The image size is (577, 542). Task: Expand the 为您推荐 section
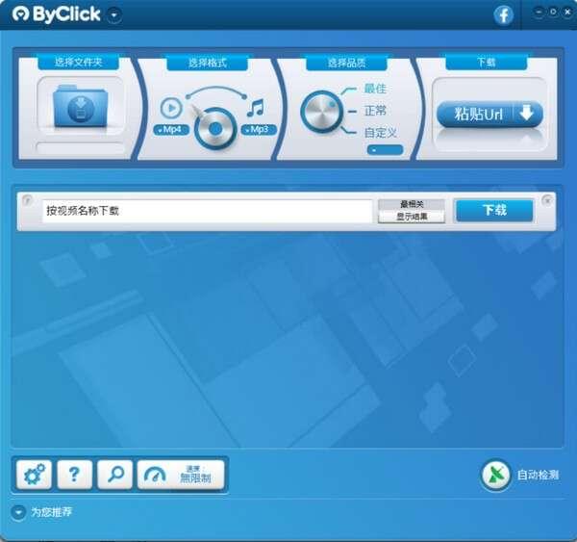pos(18,512)
